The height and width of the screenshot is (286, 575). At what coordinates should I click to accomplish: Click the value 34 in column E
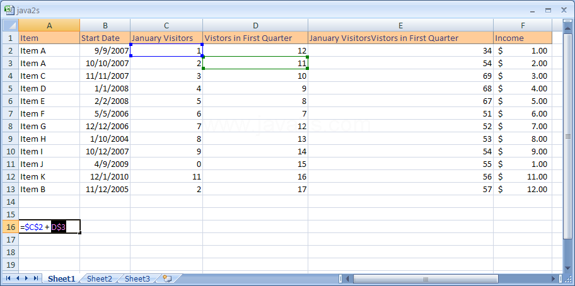[x=400, y=50]
